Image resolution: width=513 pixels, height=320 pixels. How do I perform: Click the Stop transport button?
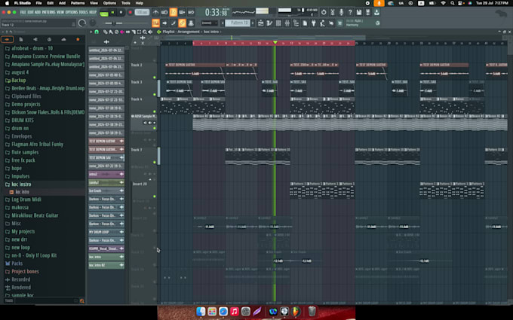[121, 12]
